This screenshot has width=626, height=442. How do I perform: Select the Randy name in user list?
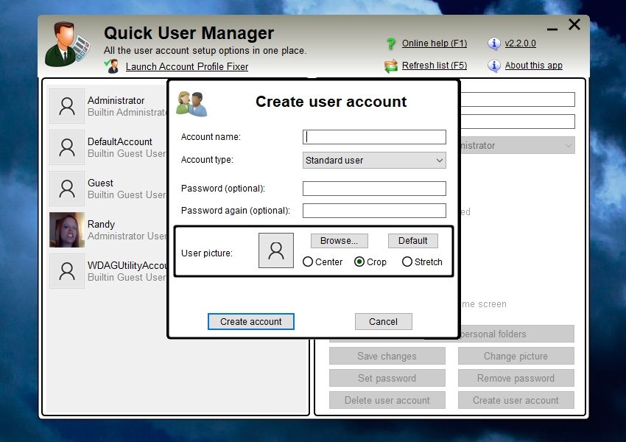click(101, 224)
